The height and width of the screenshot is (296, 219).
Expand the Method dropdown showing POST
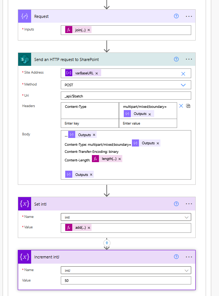183,85
